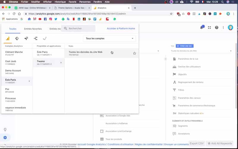Expand the Éole Paris account chevron
This screenshot has height=149, width=238.
(x=29, y=81)
